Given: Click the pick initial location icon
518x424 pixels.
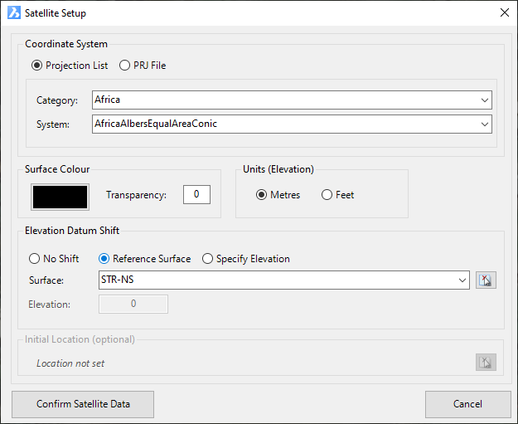Looking at the screenshot, I should tap(486, 362).
